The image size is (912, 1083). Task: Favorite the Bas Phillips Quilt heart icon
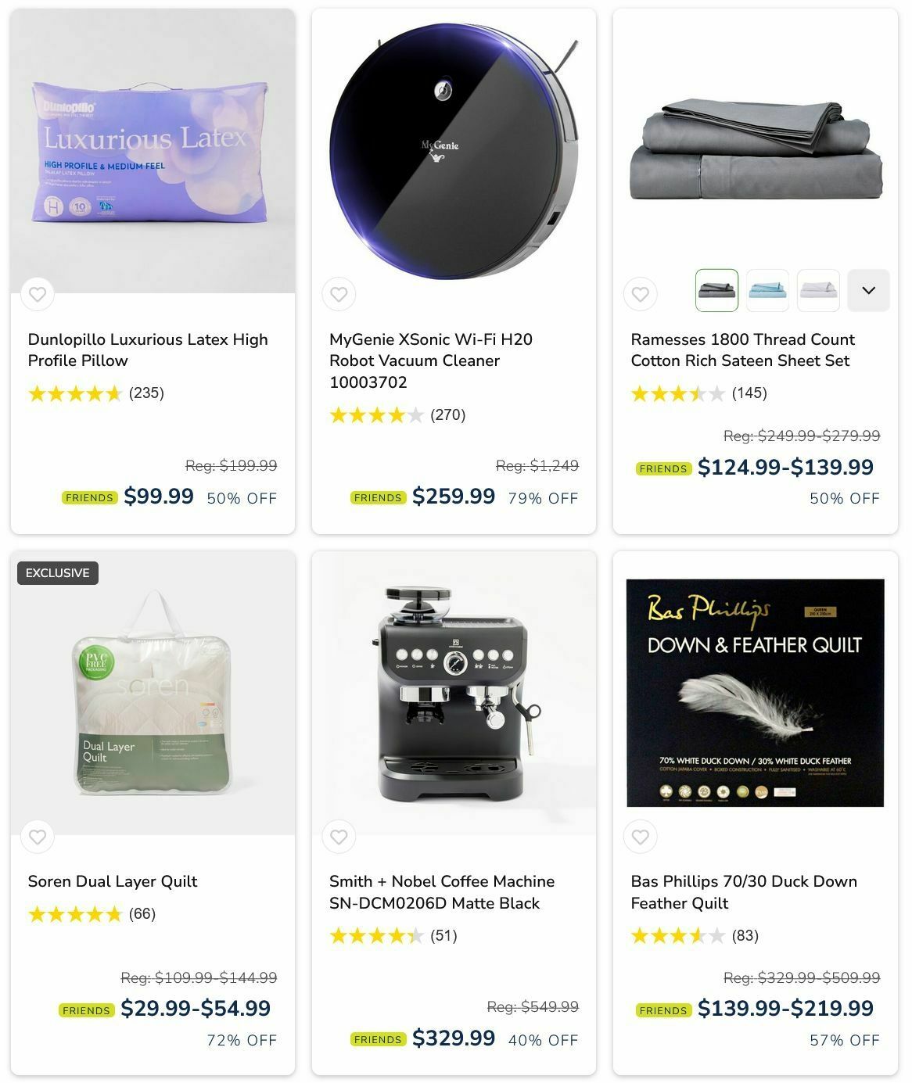[x=640, y=837]
